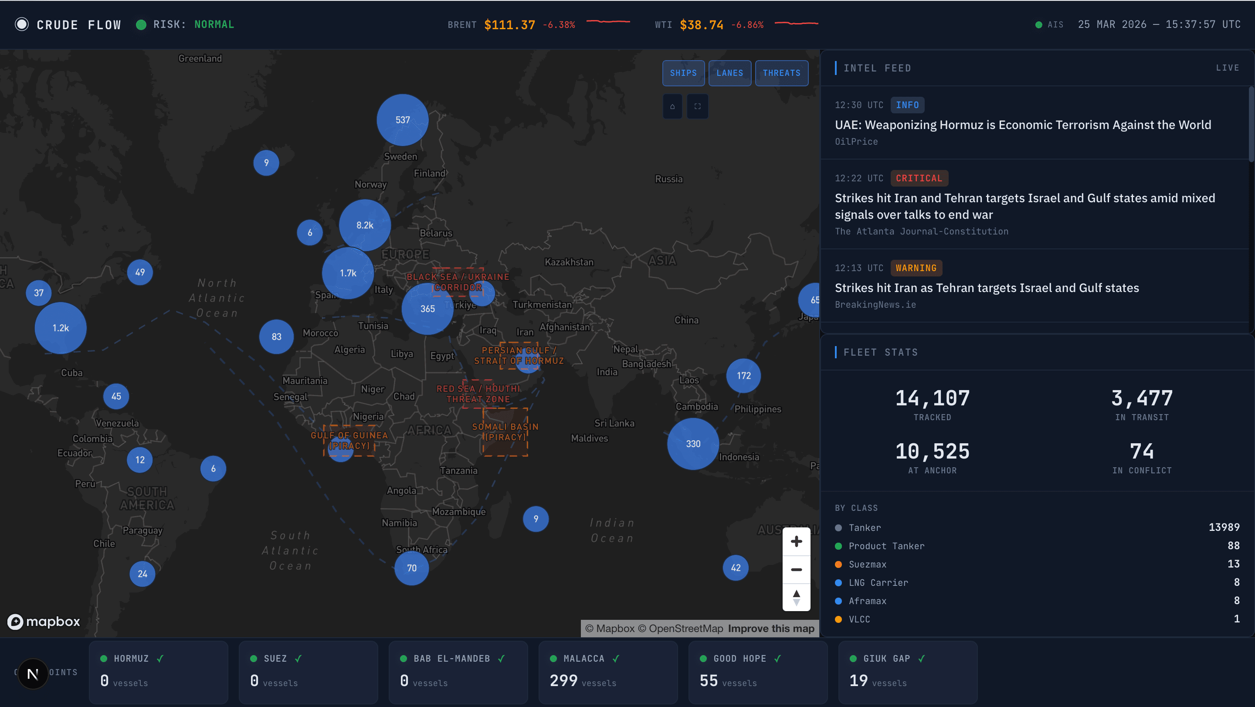The height and width of the screenshot is (707, 1255).
Task: Toggle the SHIPS map layer
Action: (683, 73)
